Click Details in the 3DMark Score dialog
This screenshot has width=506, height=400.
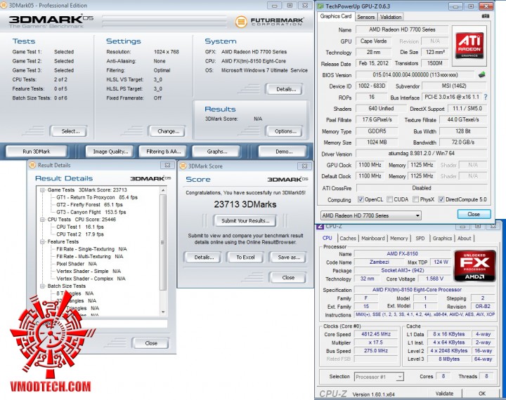[x=204, y=258]
